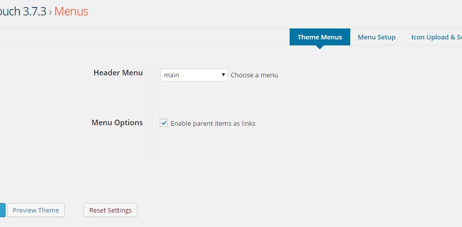Click the vertical divider beside Header Menu label

coord(152,111)
